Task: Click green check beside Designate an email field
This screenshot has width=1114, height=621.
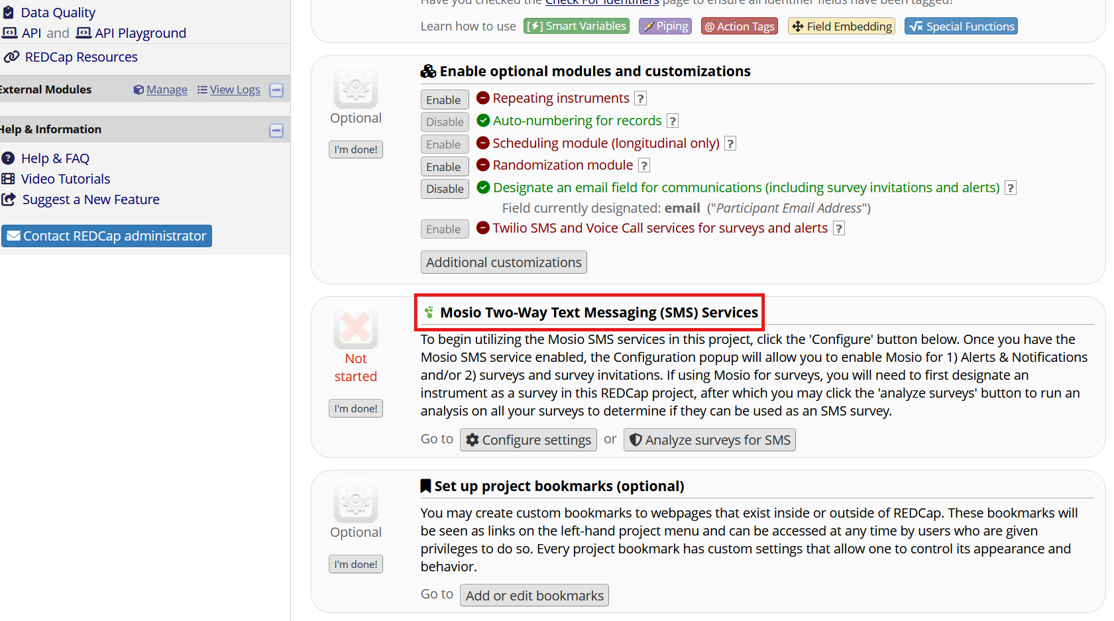Action: [483, 188]
